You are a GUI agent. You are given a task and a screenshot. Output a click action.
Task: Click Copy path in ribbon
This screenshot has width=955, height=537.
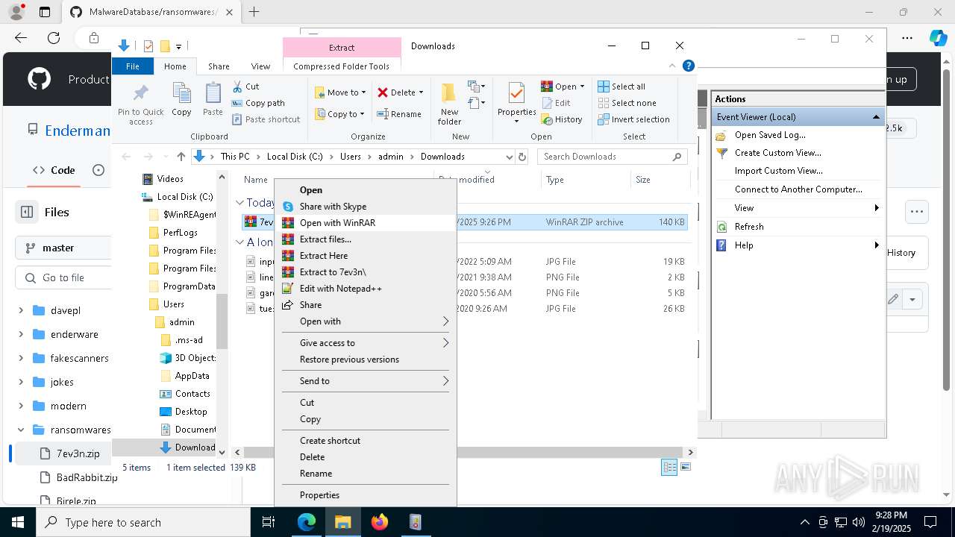point(258,103)
